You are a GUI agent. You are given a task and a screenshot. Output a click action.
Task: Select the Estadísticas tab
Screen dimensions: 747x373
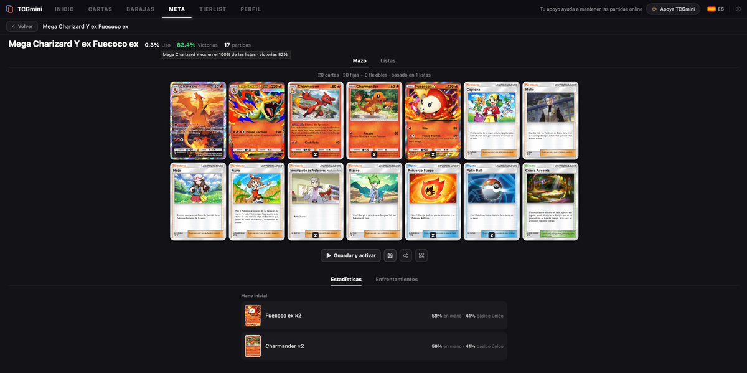(346, 279)
